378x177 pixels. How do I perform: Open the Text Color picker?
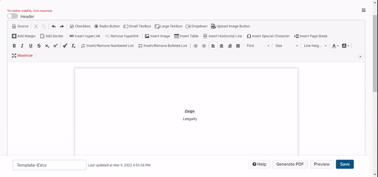[x=335, y=46]
